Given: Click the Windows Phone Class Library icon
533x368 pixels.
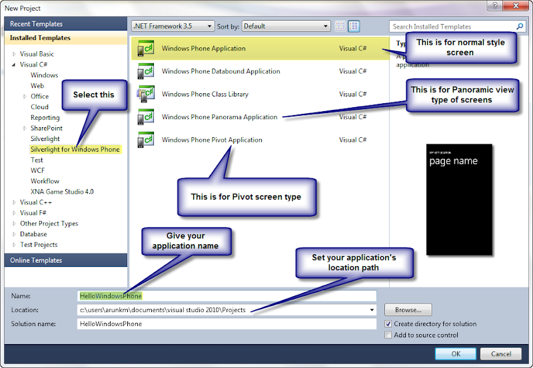Looking at the screenshot, I should [x=145, y=94].
